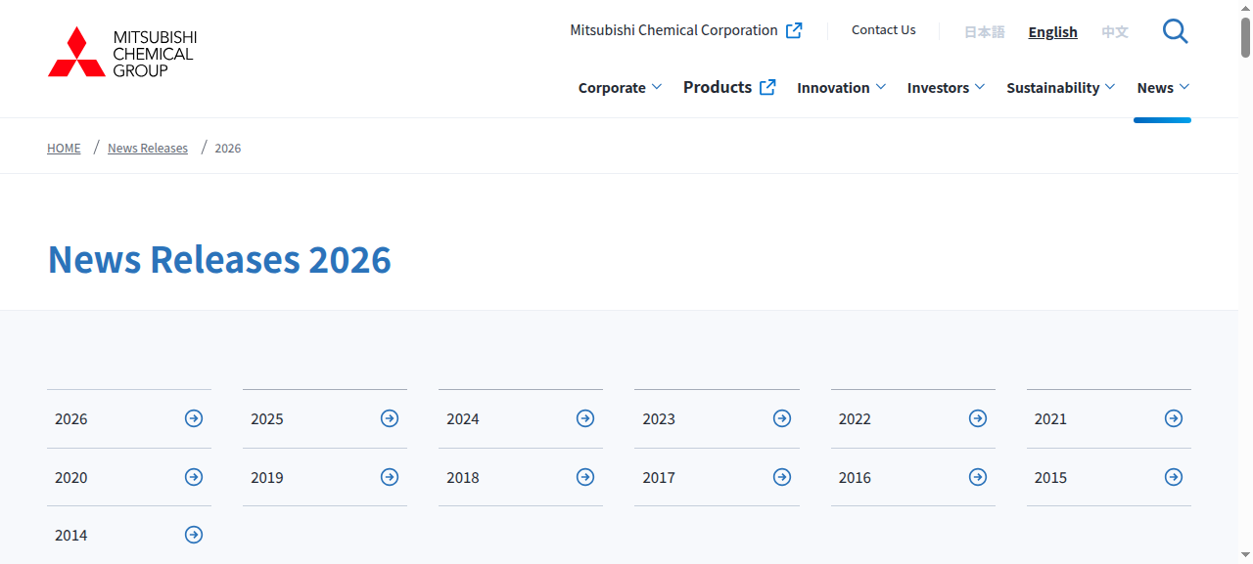Viewport: 1253px width, 564px height.
Task: Click the arrow icon in the 2020 row
Action: pos(194,477)
